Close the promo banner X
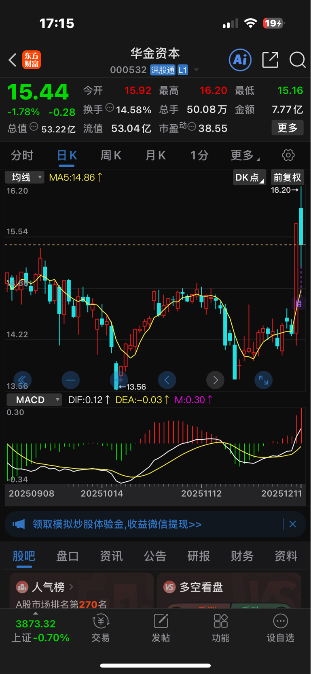This screenshot has height=674, width=311. 293,524
